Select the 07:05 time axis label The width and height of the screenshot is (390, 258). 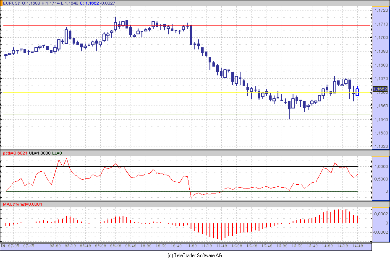coord(14,245)
